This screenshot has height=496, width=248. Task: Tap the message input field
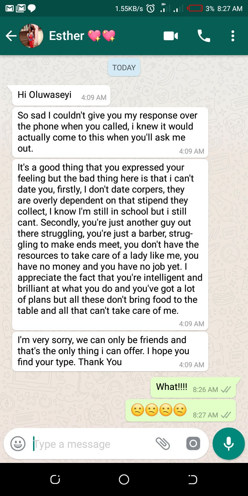point(86,444)
